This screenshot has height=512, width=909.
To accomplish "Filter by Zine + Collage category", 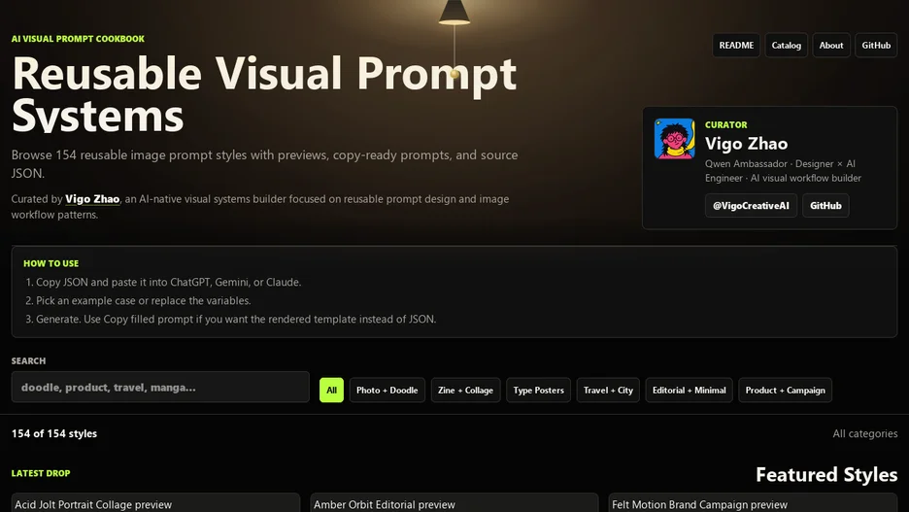I will click(x=465, y=391).
